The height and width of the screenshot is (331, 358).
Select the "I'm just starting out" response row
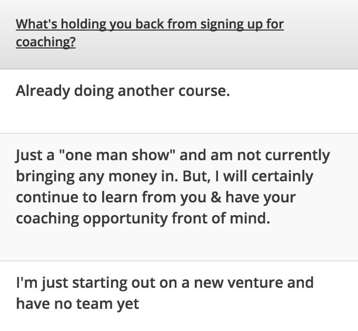click(179, 296)
